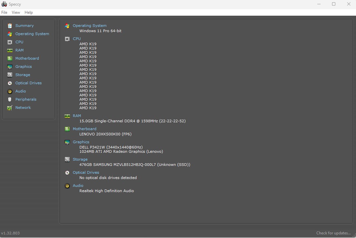This screenshot has height=238, width=356.
Task: Click 1024MB ATI AMD Radeon Graphics entry
Action: click(x=121, y=151)
